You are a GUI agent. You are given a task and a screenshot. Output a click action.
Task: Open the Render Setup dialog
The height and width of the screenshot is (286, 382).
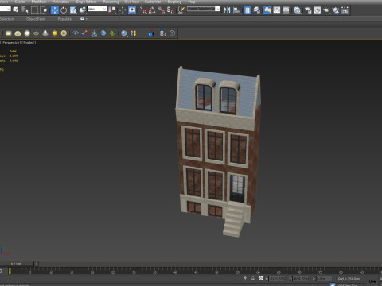click(308, 10)
